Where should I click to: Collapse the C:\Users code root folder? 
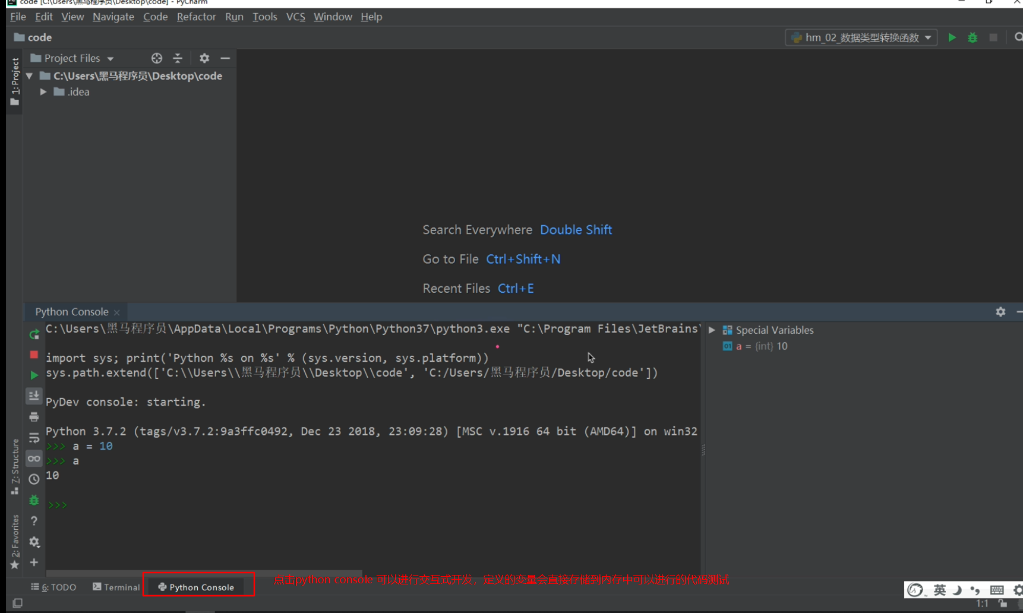29,76
